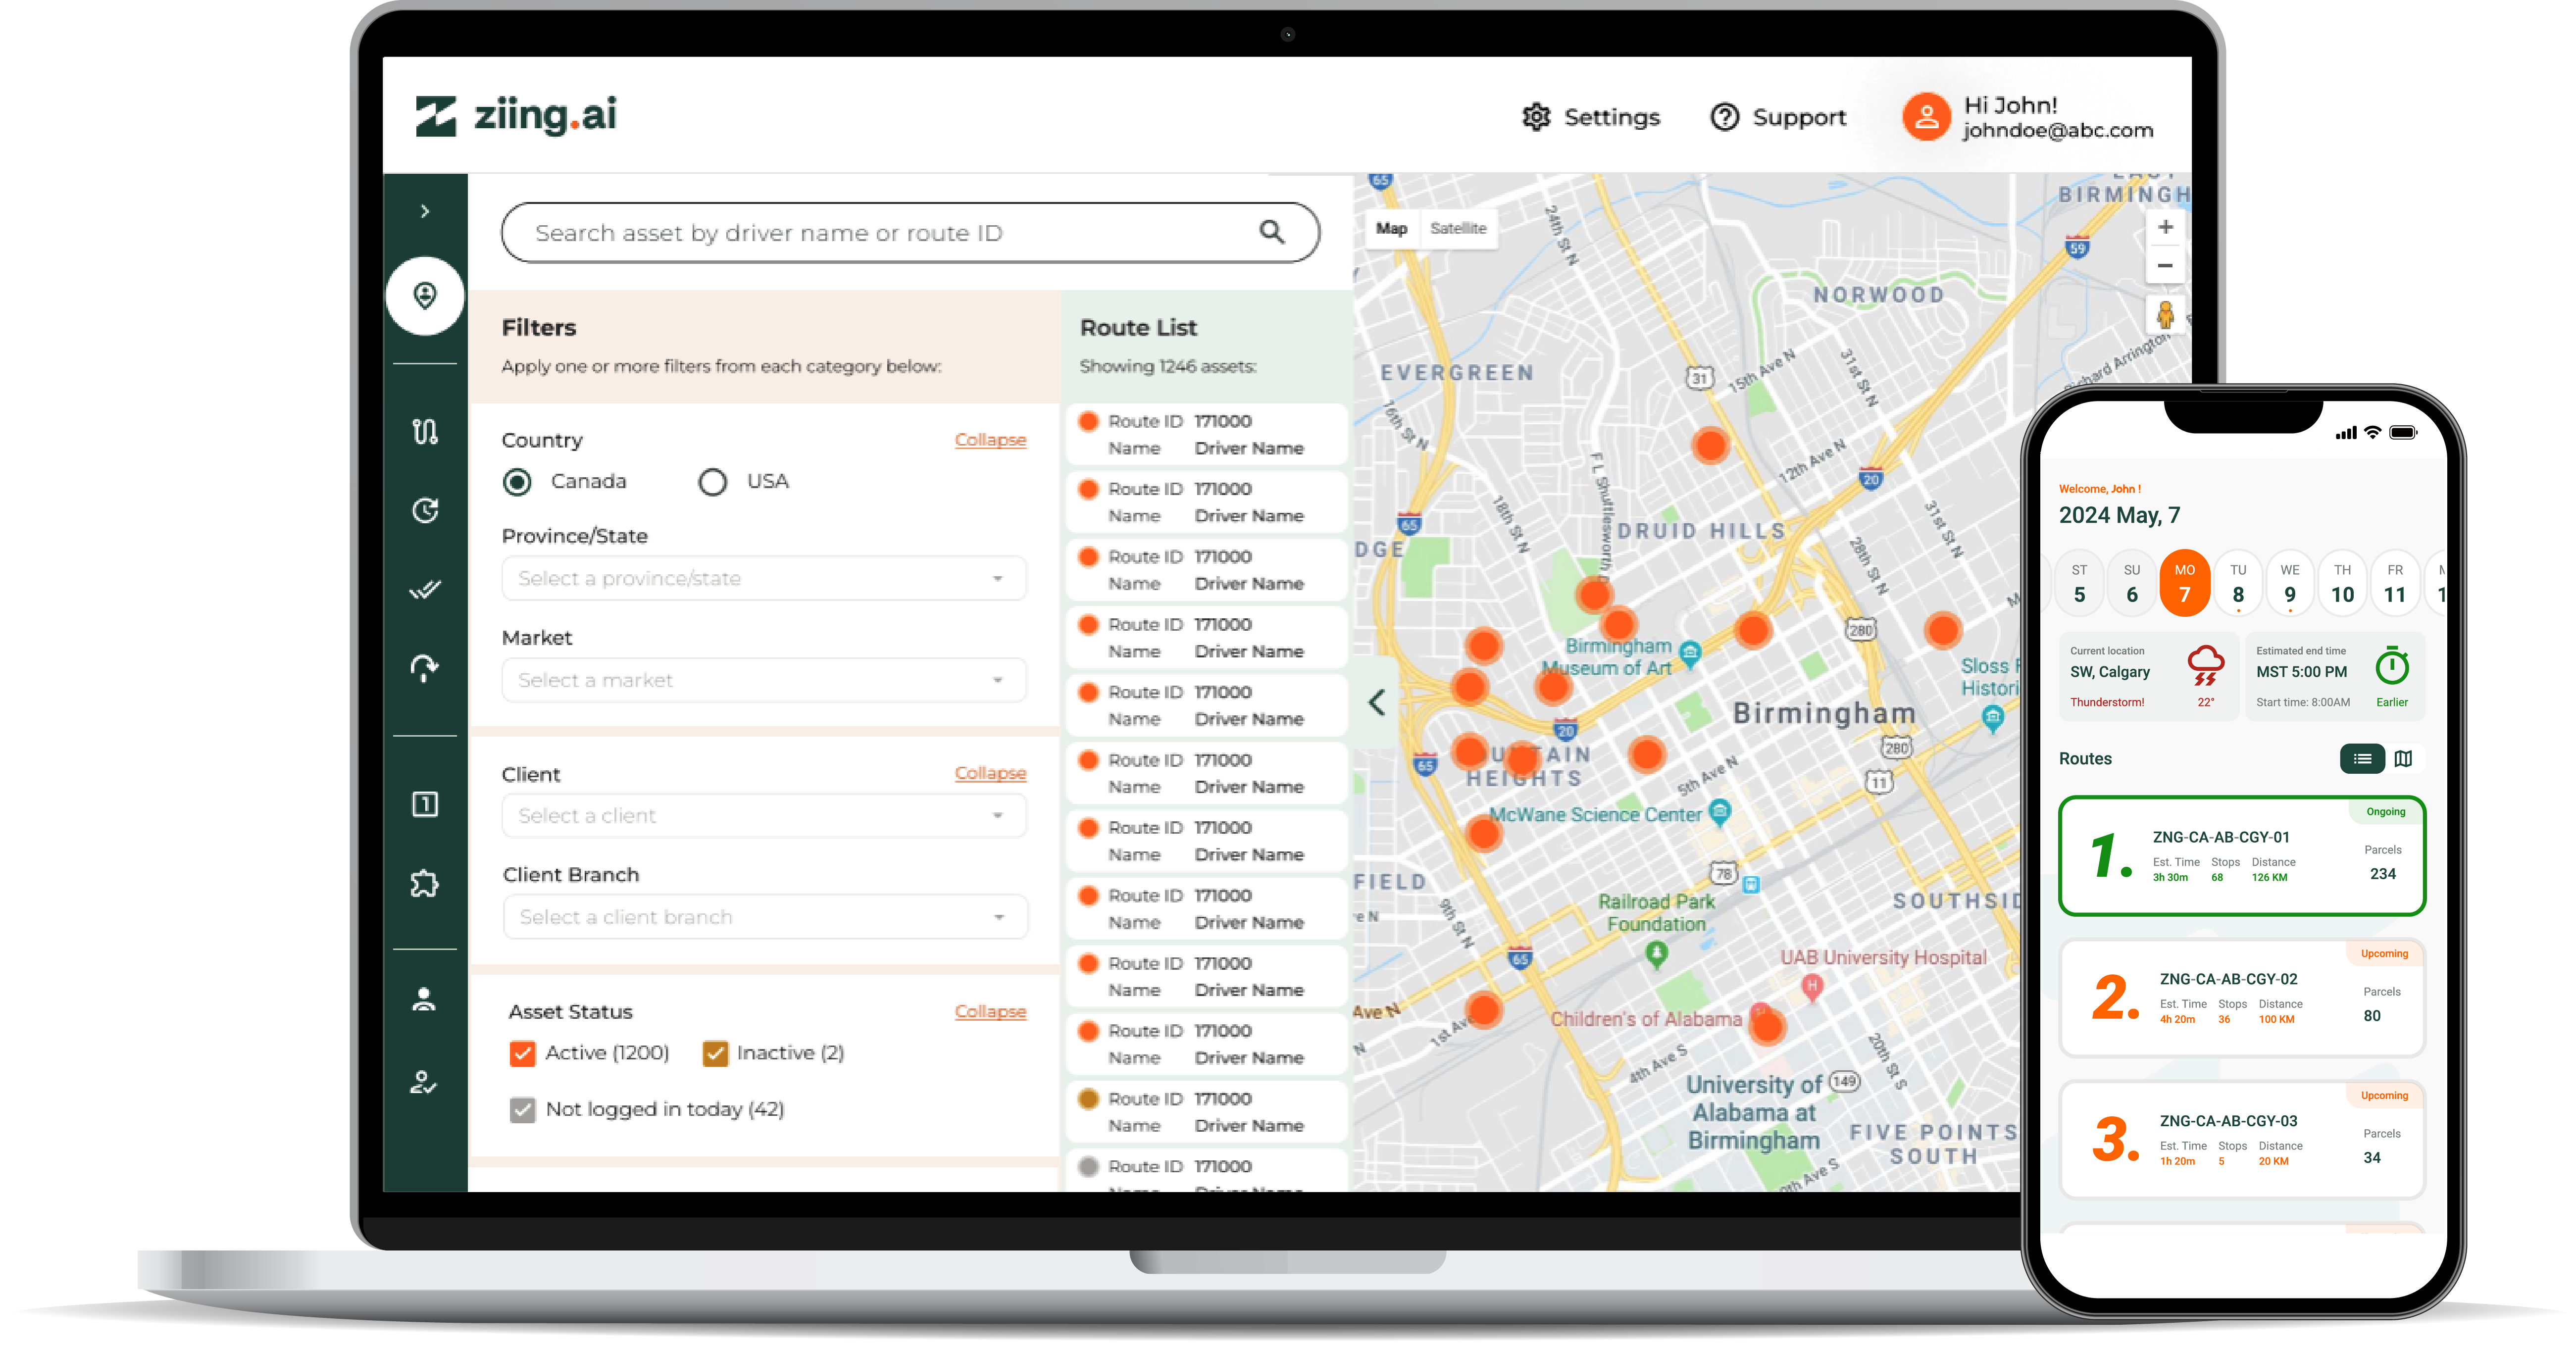
Task: Open the routes path sidebar icon
Action: 425,432
